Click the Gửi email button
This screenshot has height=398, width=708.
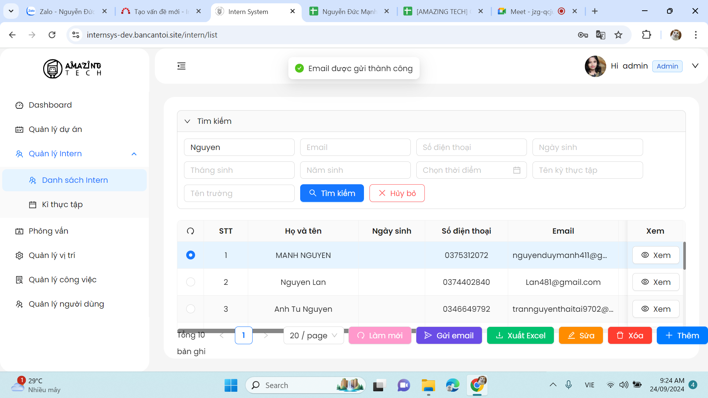pyautogui.click(x=449, y=335)
